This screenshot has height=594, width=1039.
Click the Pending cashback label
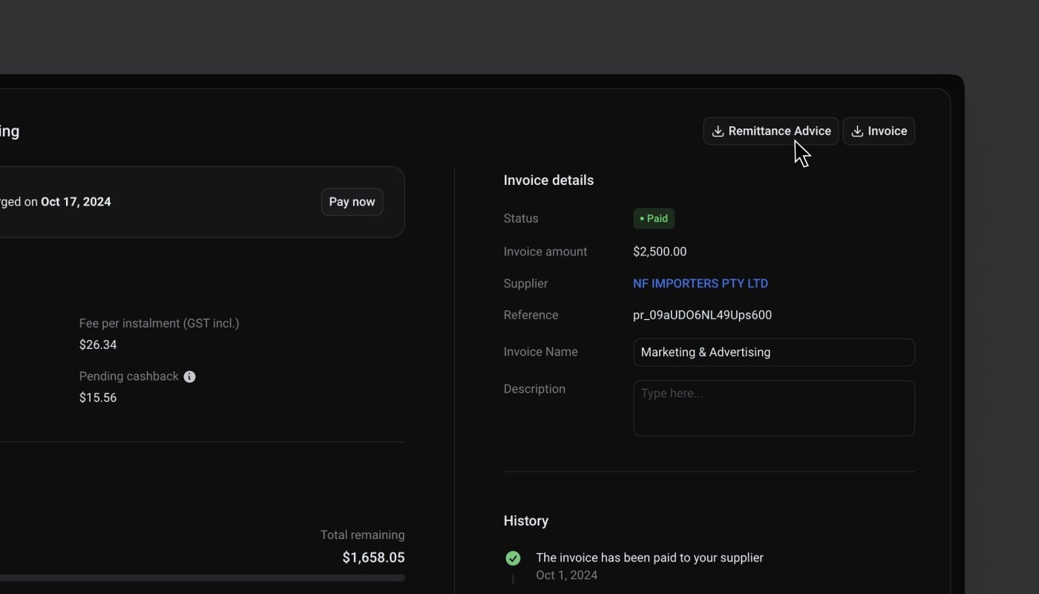tap(129, 376)
